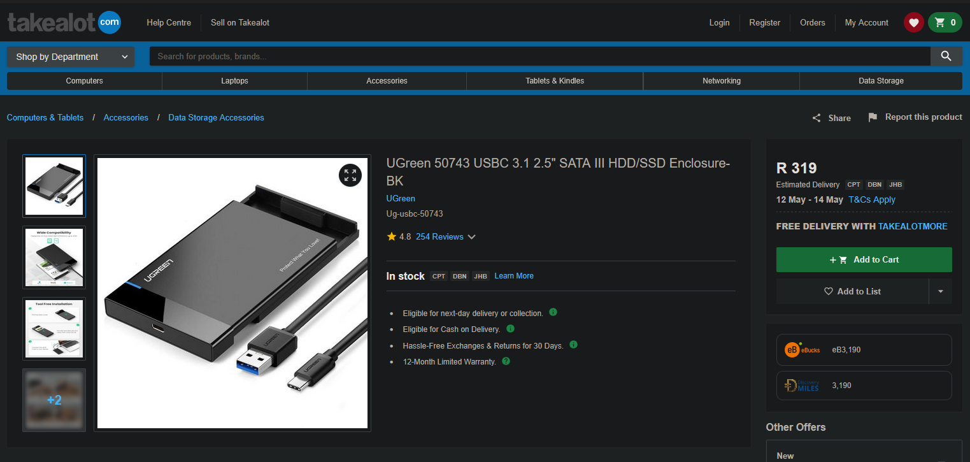The height and width of the screenshot is (462, 970).
Task: Click the eBucks logo
Action: coord(802,350)
